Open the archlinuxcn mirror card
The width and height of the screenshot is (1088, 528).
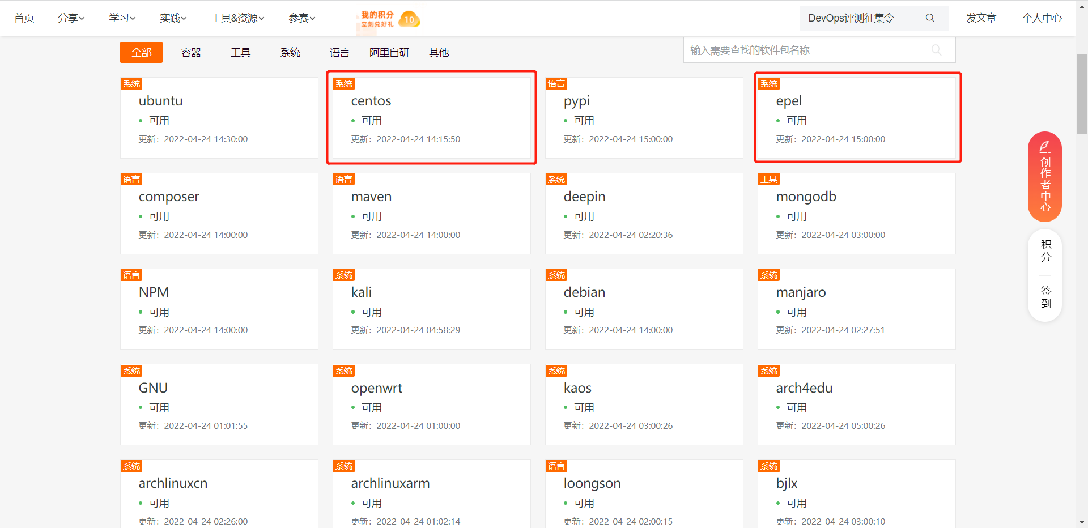[x=219, y=494]
